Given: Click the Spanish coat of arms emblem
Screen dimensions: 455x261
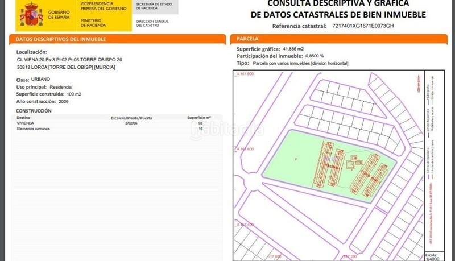Looking at the screenshot, I should [x=31, y=15].
